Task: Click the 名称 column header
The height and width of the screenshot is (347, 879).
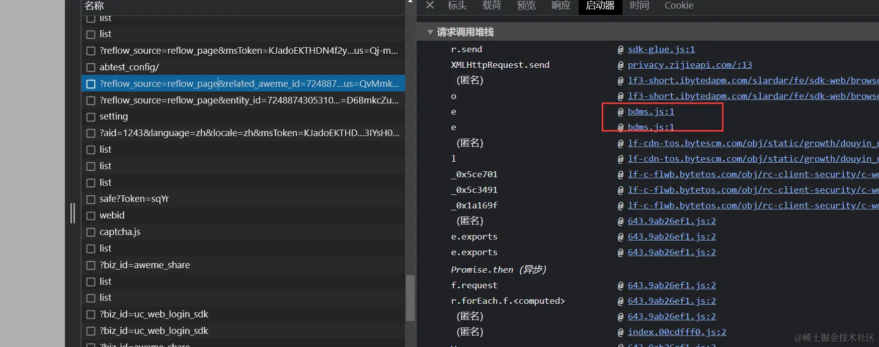Action: (94, 6)
